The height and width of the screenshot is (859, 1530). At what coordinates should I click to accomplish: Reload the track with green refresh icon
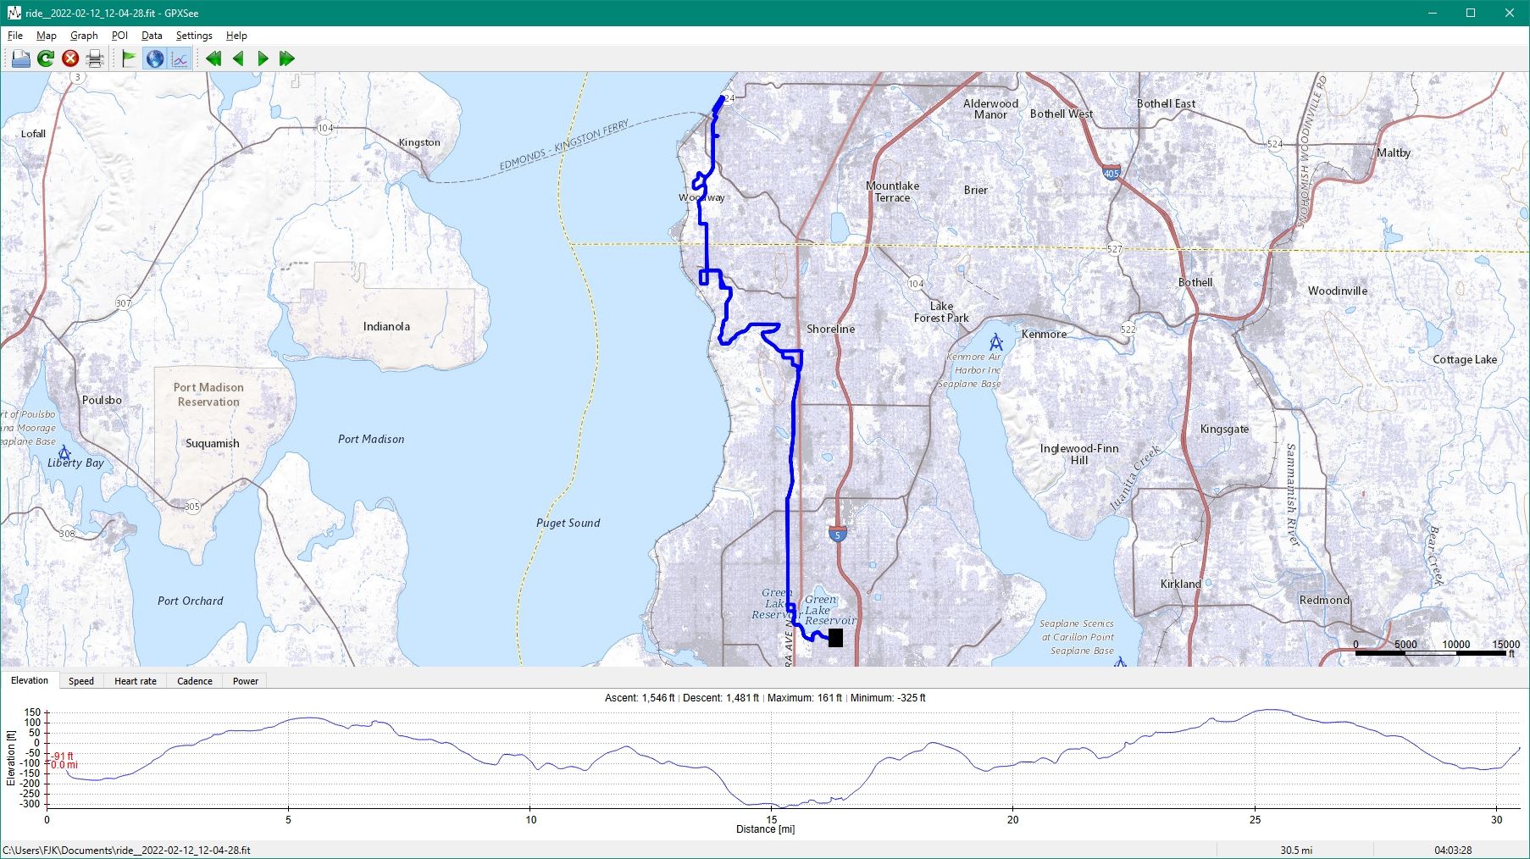(x=46, y=58)
